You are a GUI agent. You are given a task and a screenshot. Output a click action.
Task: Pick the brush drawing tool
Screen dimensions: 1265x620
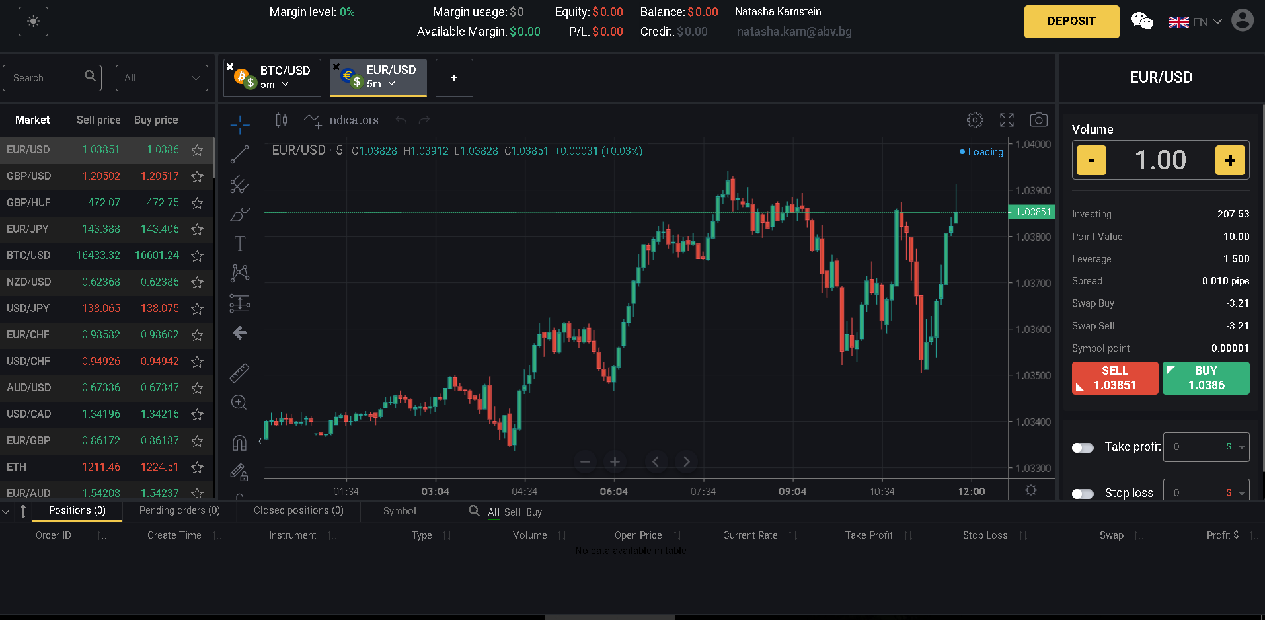pos(239,214)
